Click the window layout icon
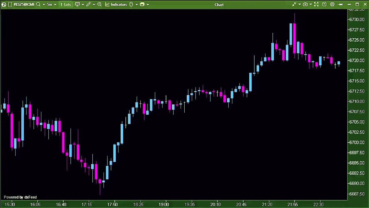Screen dimensions: 369x208 [x=142, y=4]
